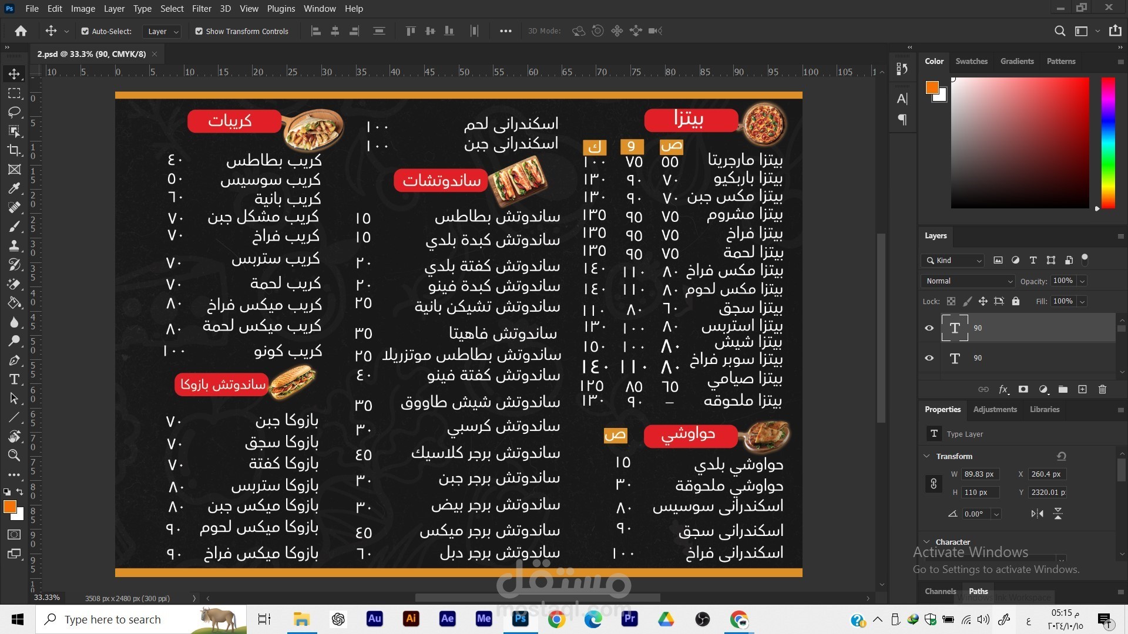
Task: Hide the top '90' type layer
Action: [929, 328]
